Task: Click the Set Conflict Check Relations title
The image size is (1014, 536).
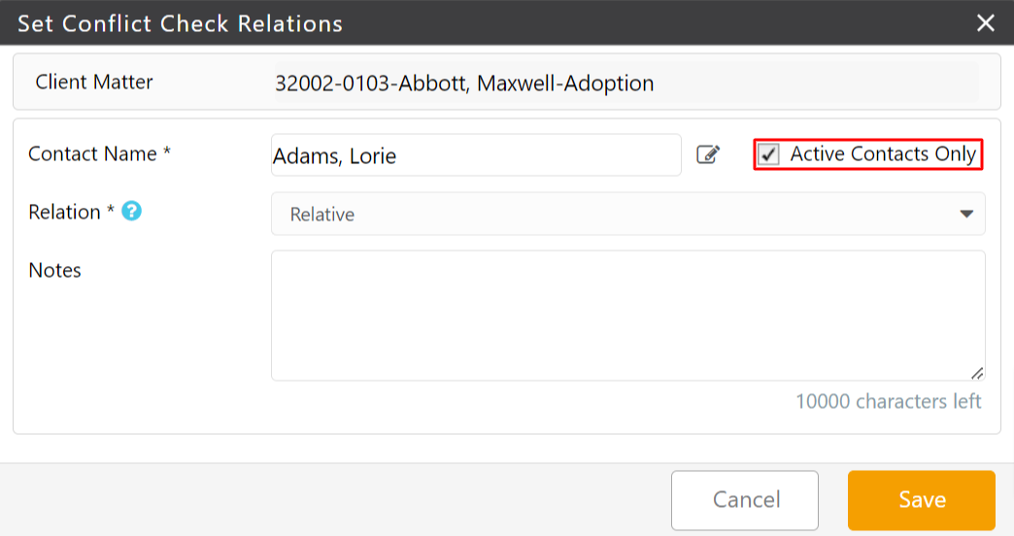Action: point(180,24)
